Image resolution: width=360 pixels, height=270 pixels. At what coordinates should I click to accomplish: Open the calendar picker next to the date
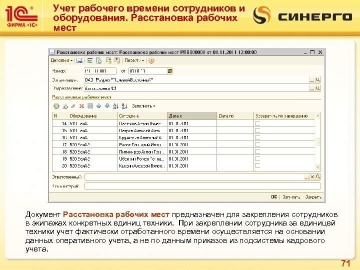[170, 71]
